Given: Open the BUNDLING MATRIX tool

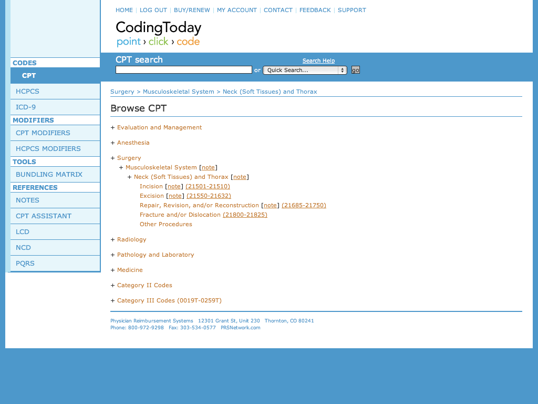Looking at the screenshot, I should (x=55, y=175).
